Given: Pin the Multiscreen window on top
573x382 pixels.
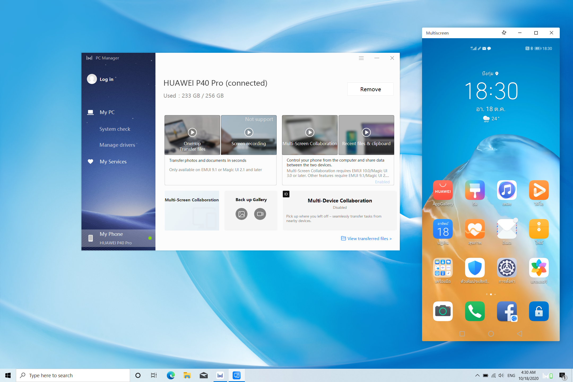Looking at the screenshot, I should (504, 33).
